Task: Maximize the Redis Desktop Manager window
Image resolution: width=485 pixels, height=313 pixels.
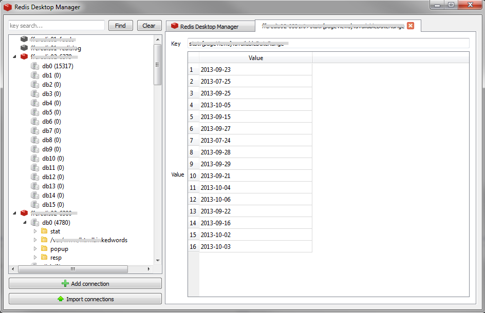Action: click(x=451, y=5)
